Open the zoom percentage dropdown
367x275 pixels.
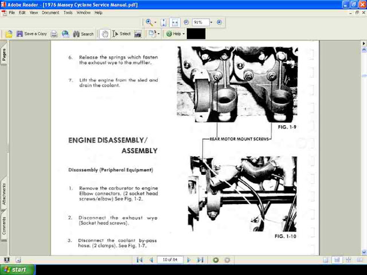211,22
